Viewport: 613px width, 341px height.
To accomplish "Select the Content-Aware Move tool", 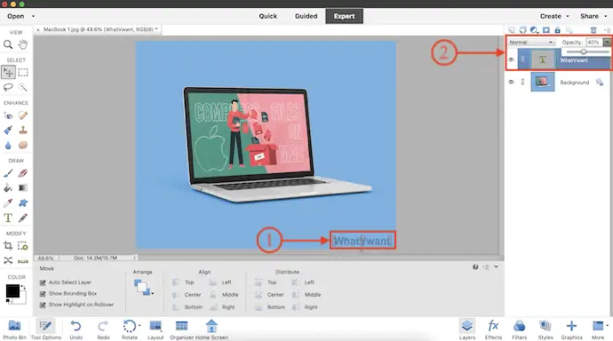I will (x=8, y=260).
